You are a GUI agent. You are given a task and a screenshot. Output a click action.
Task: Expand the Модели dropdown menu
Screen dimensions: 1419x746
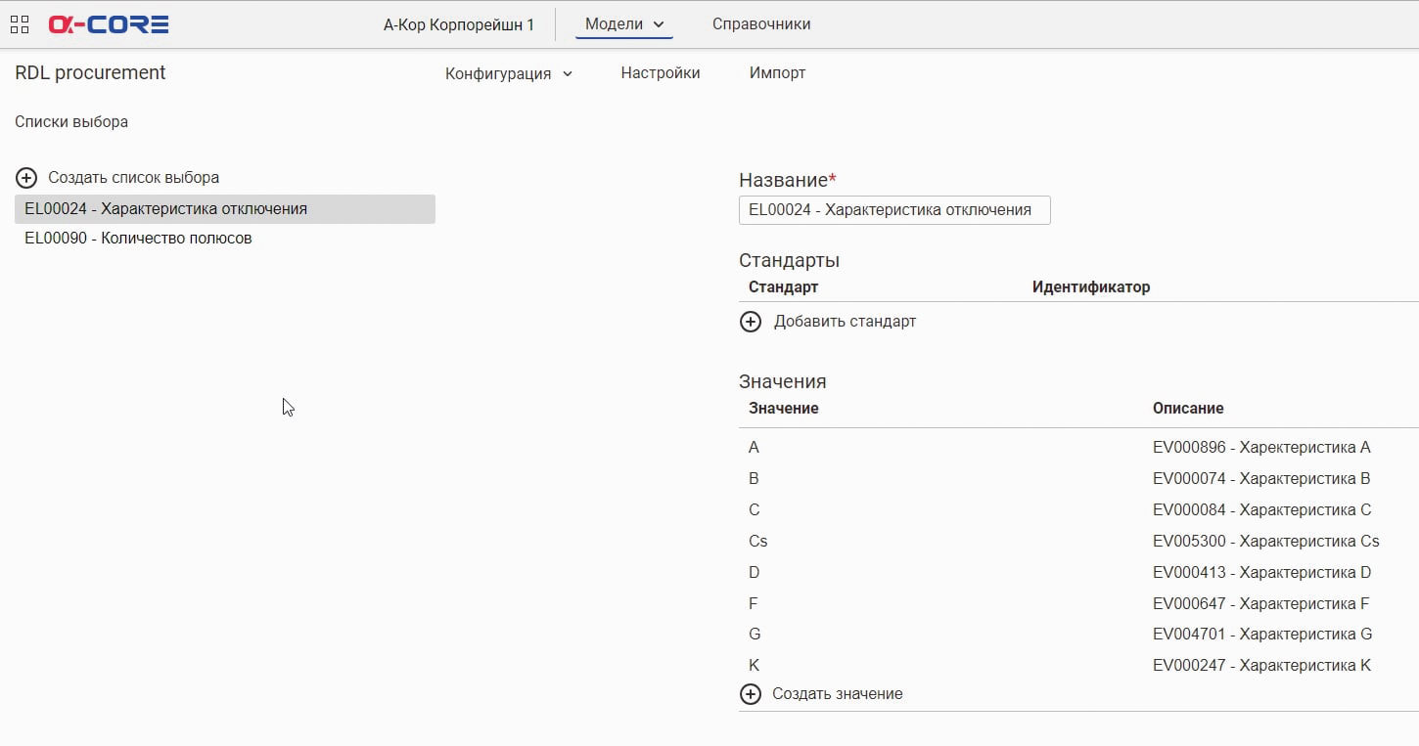point(624,24)
